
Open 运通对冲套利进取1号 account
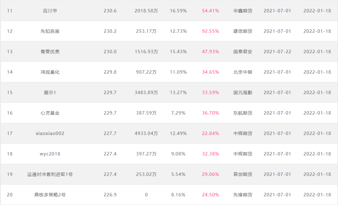click(x=50, y=174)
